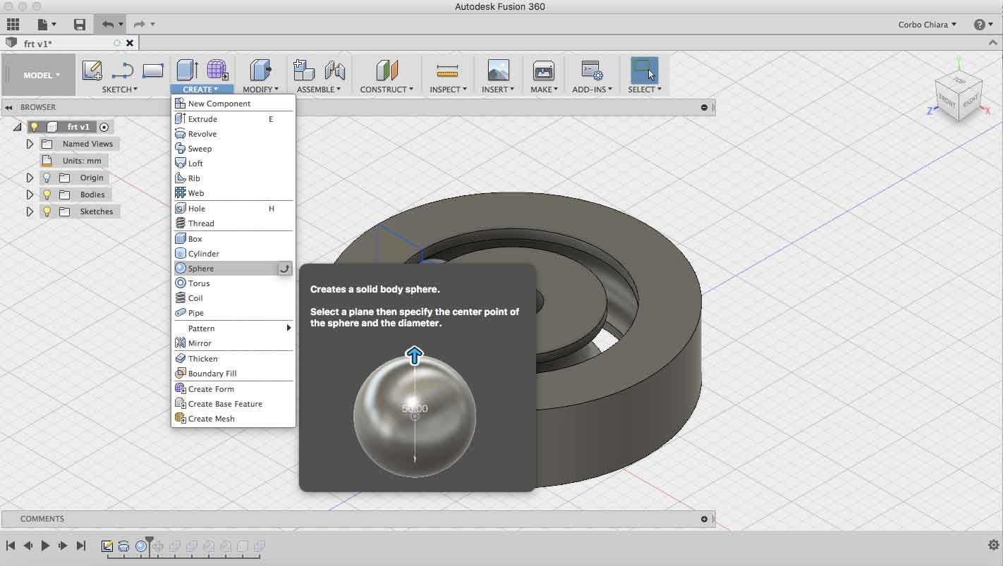Click the Extrude toolbar icon
The width and height of the screenshot is (1003, 566).
click(187, 70)
